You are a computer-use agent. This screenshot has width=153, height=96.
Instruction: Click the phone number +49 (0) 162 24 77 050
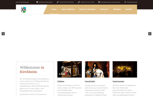tap(87, 2)
